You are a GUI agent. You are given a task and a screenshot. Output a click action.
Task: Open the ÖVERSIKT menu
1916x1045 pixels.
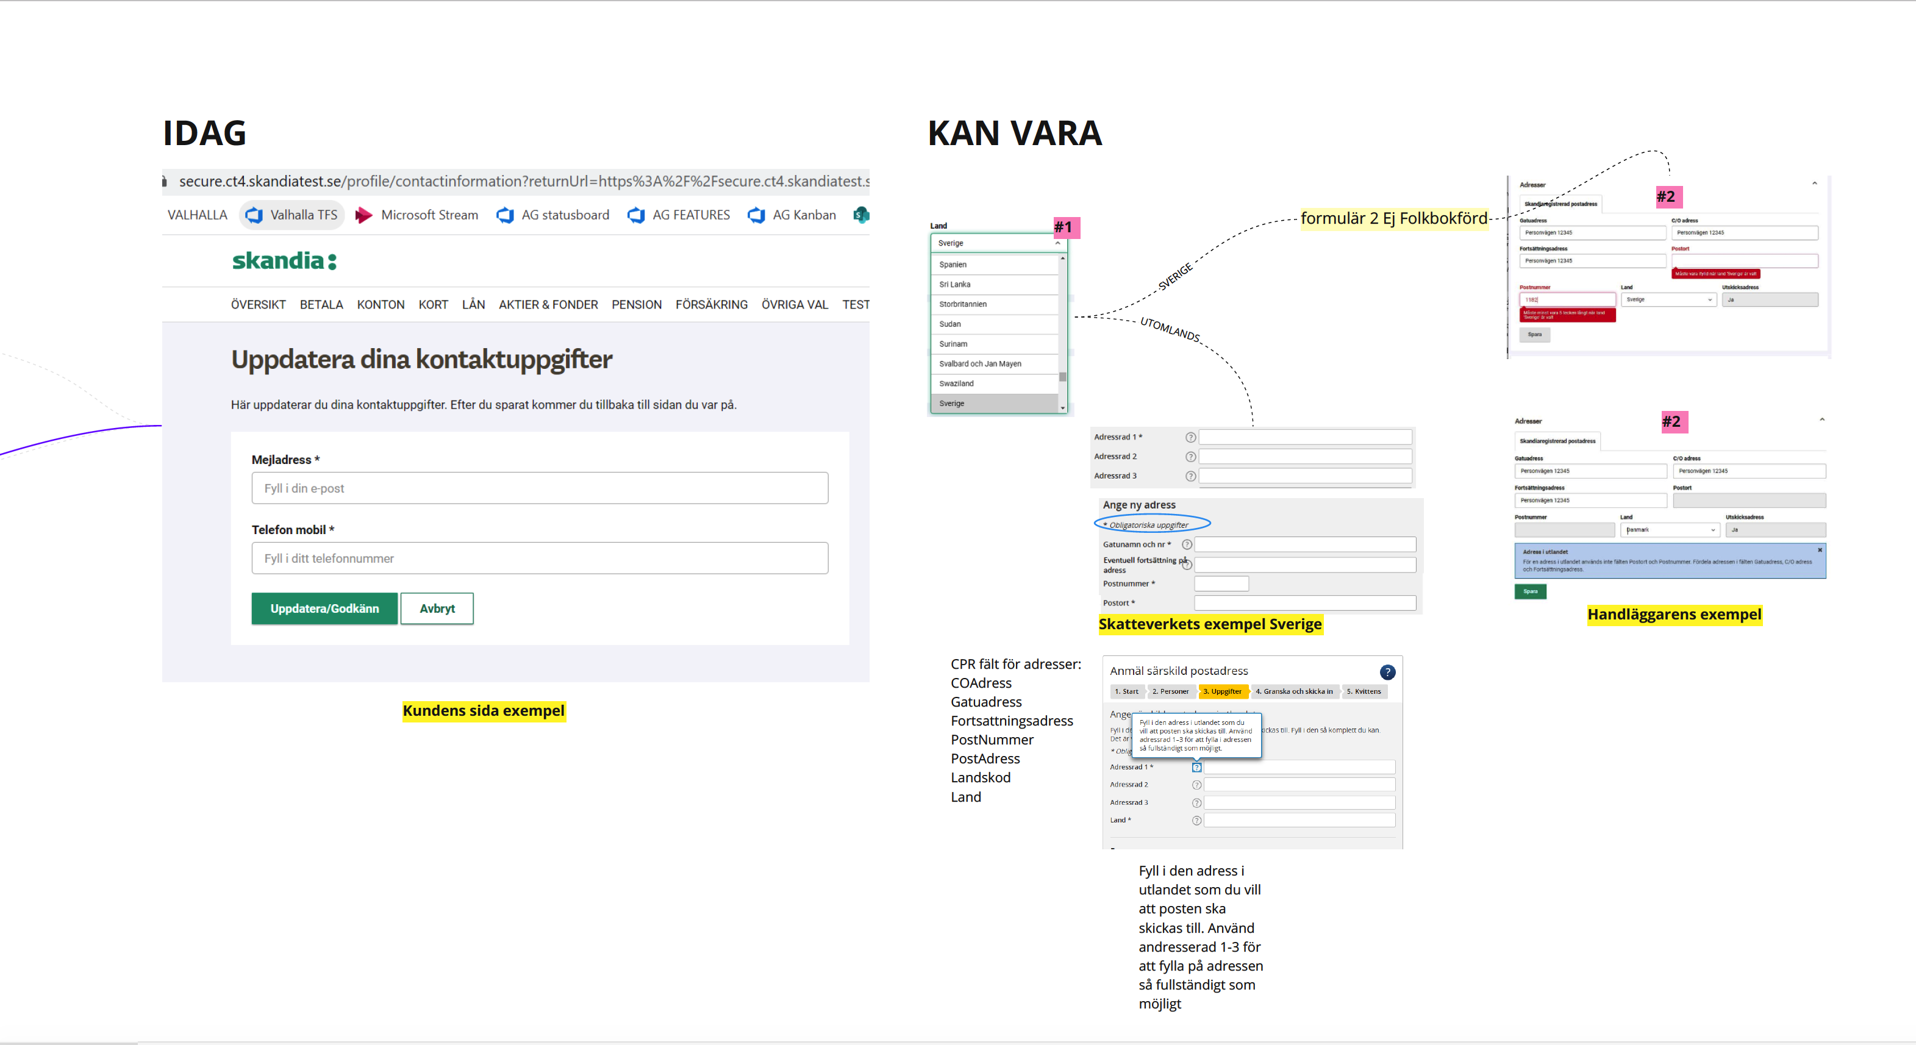[258, 304]
